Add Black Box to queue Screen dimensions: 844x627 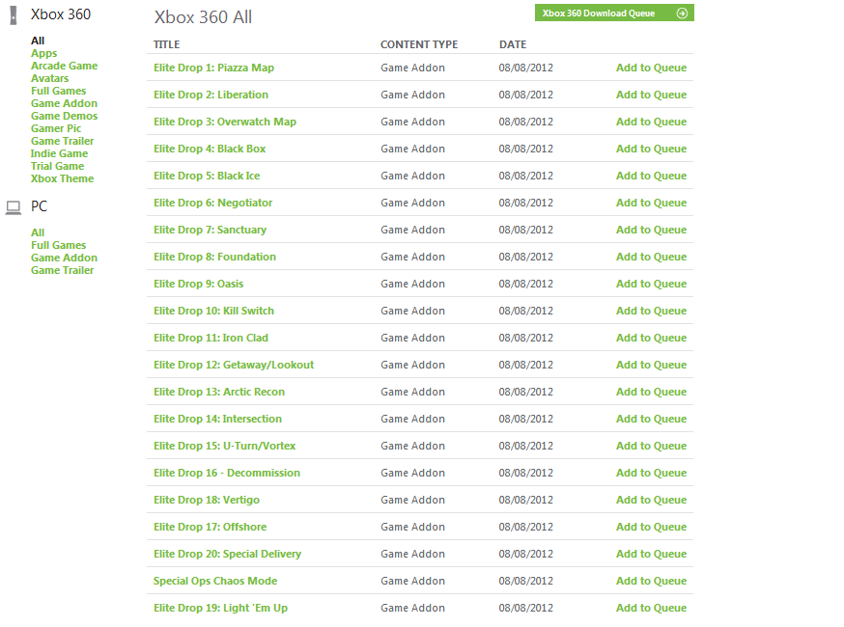[651, 149]
